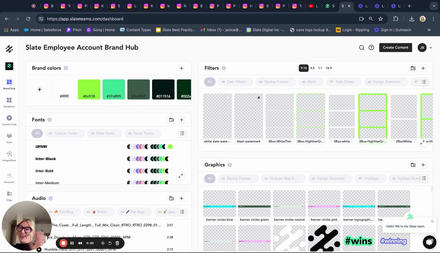Open Content Hub from the sidebar
Screen dimensions: 440x253
pos(9,120)
